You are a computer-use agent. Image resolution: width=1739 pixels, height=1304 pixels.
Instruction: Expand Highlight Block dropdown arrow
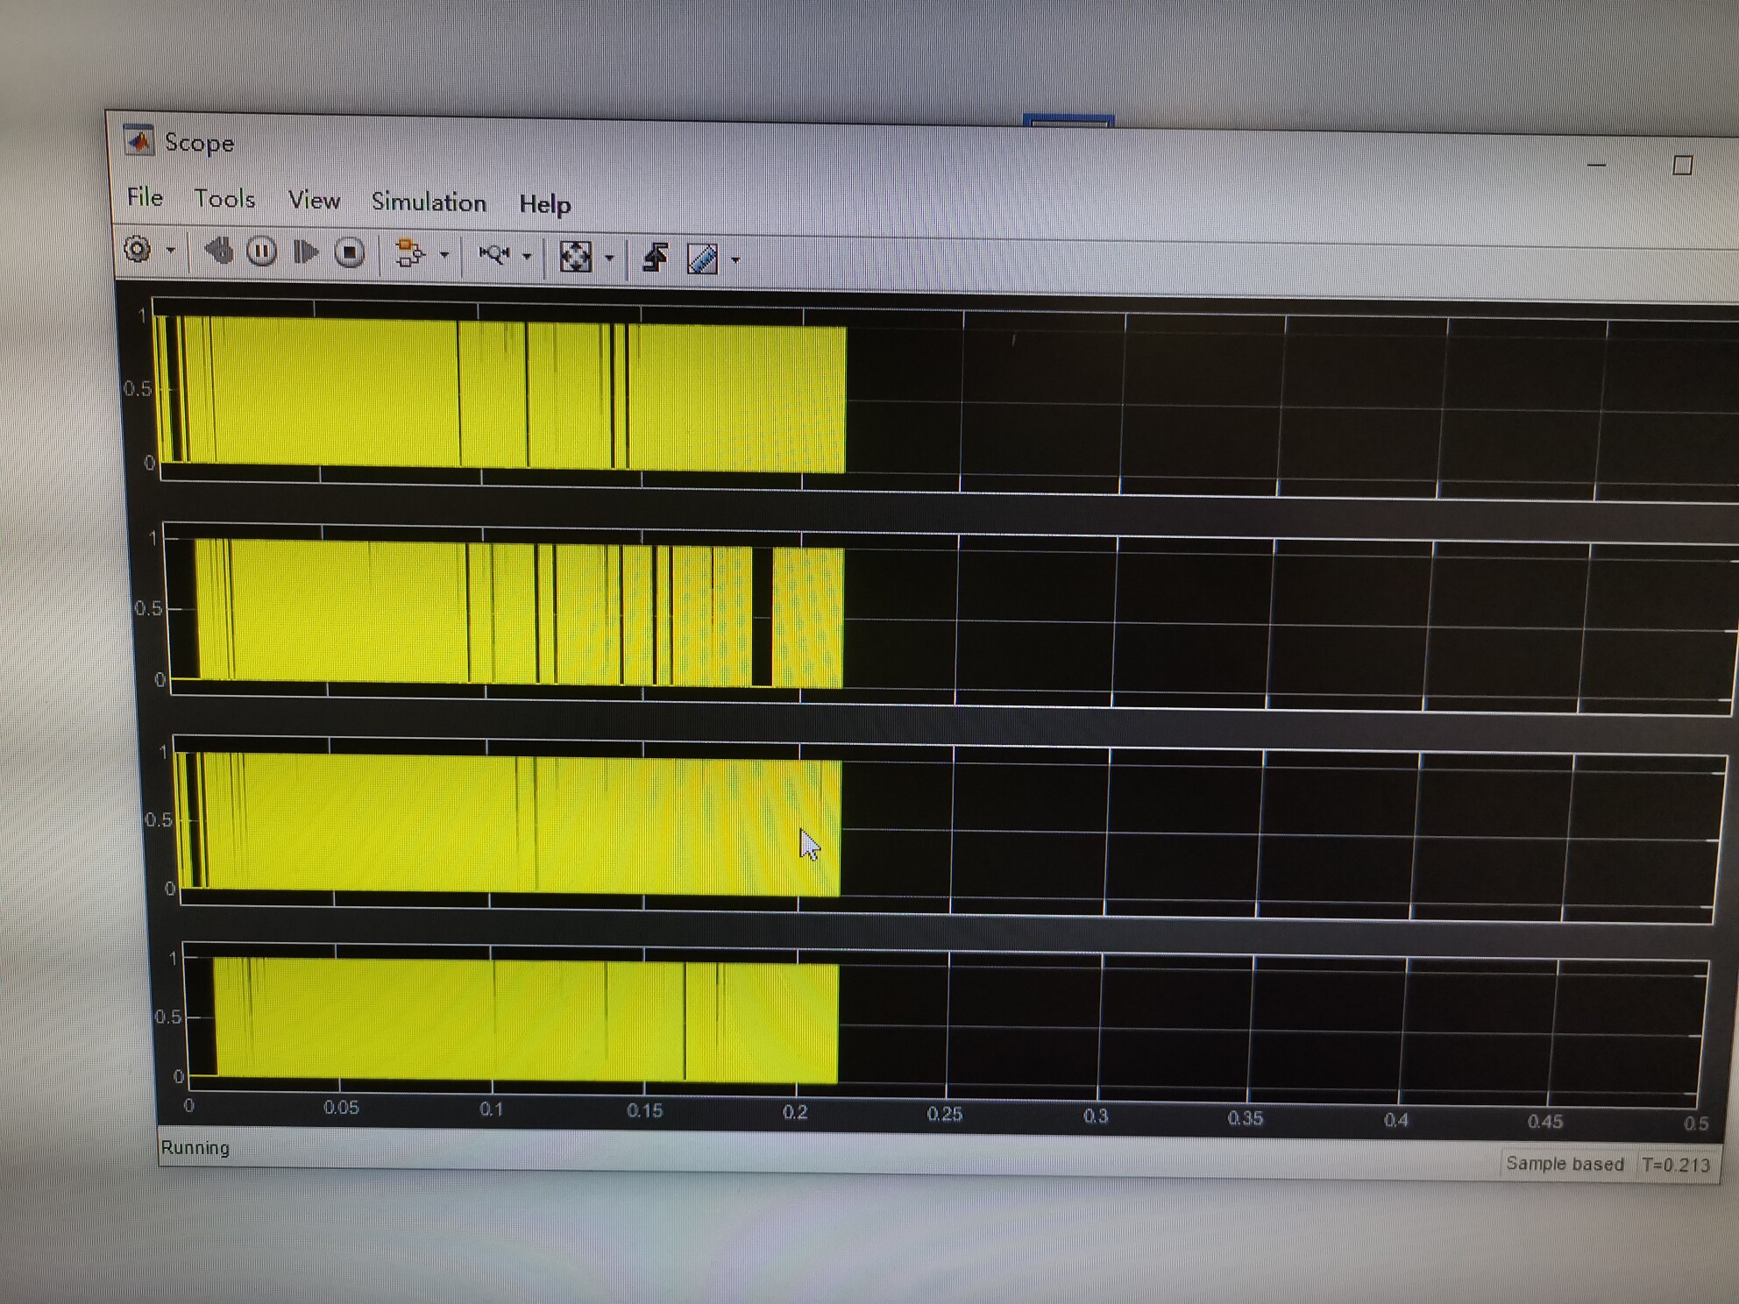(x=444, y=255)
